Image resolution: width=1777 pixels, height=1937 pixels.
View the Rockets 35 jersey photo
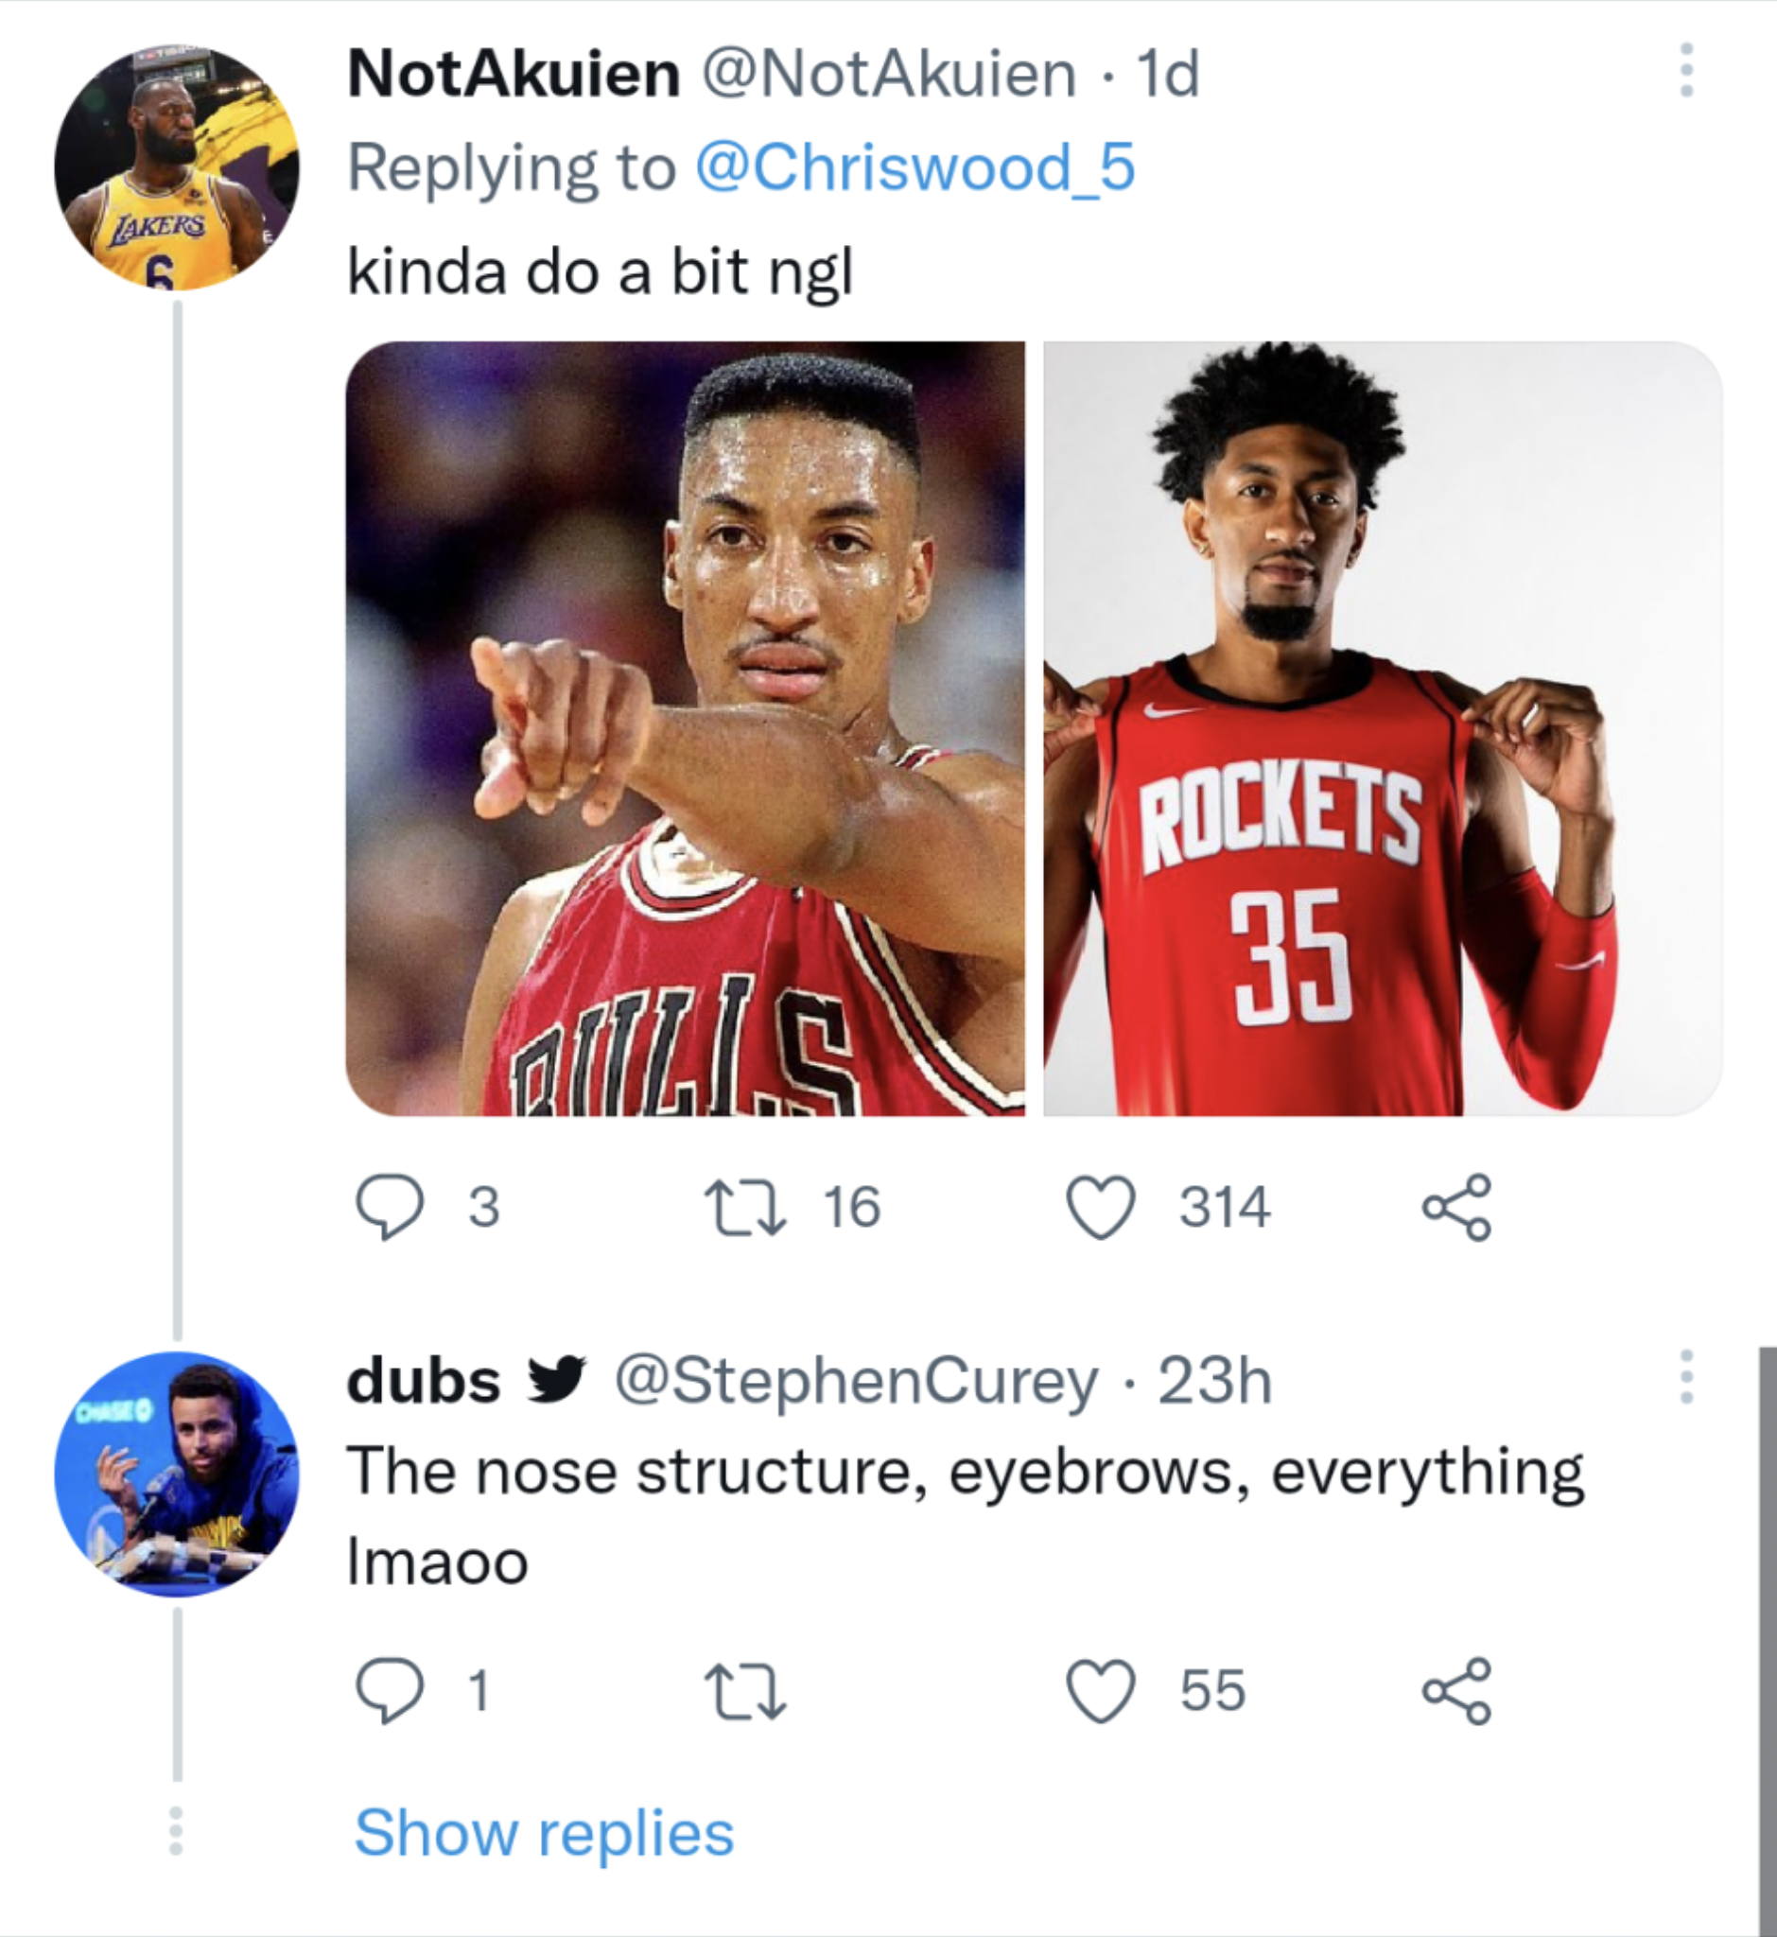[1382, 728]
